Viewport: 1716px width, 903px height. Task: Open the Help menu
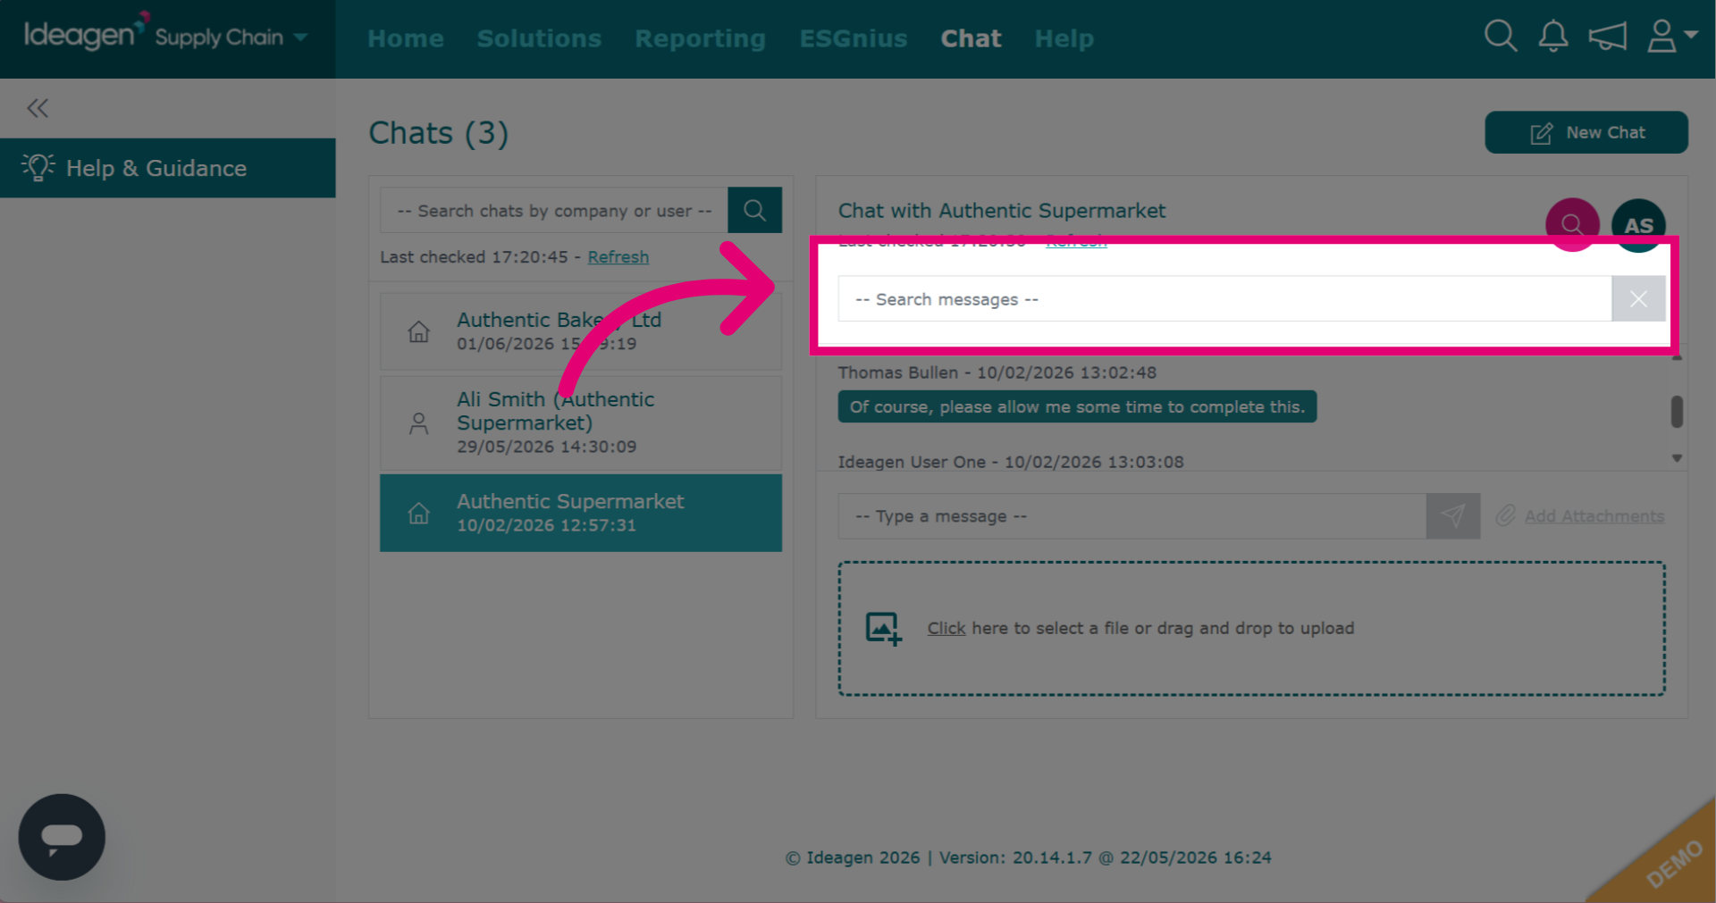pos(1064,38)
